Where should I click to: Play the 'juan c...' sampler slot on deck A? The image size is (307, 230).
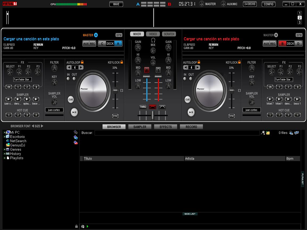pyautogui.click(x=9, y=99)
